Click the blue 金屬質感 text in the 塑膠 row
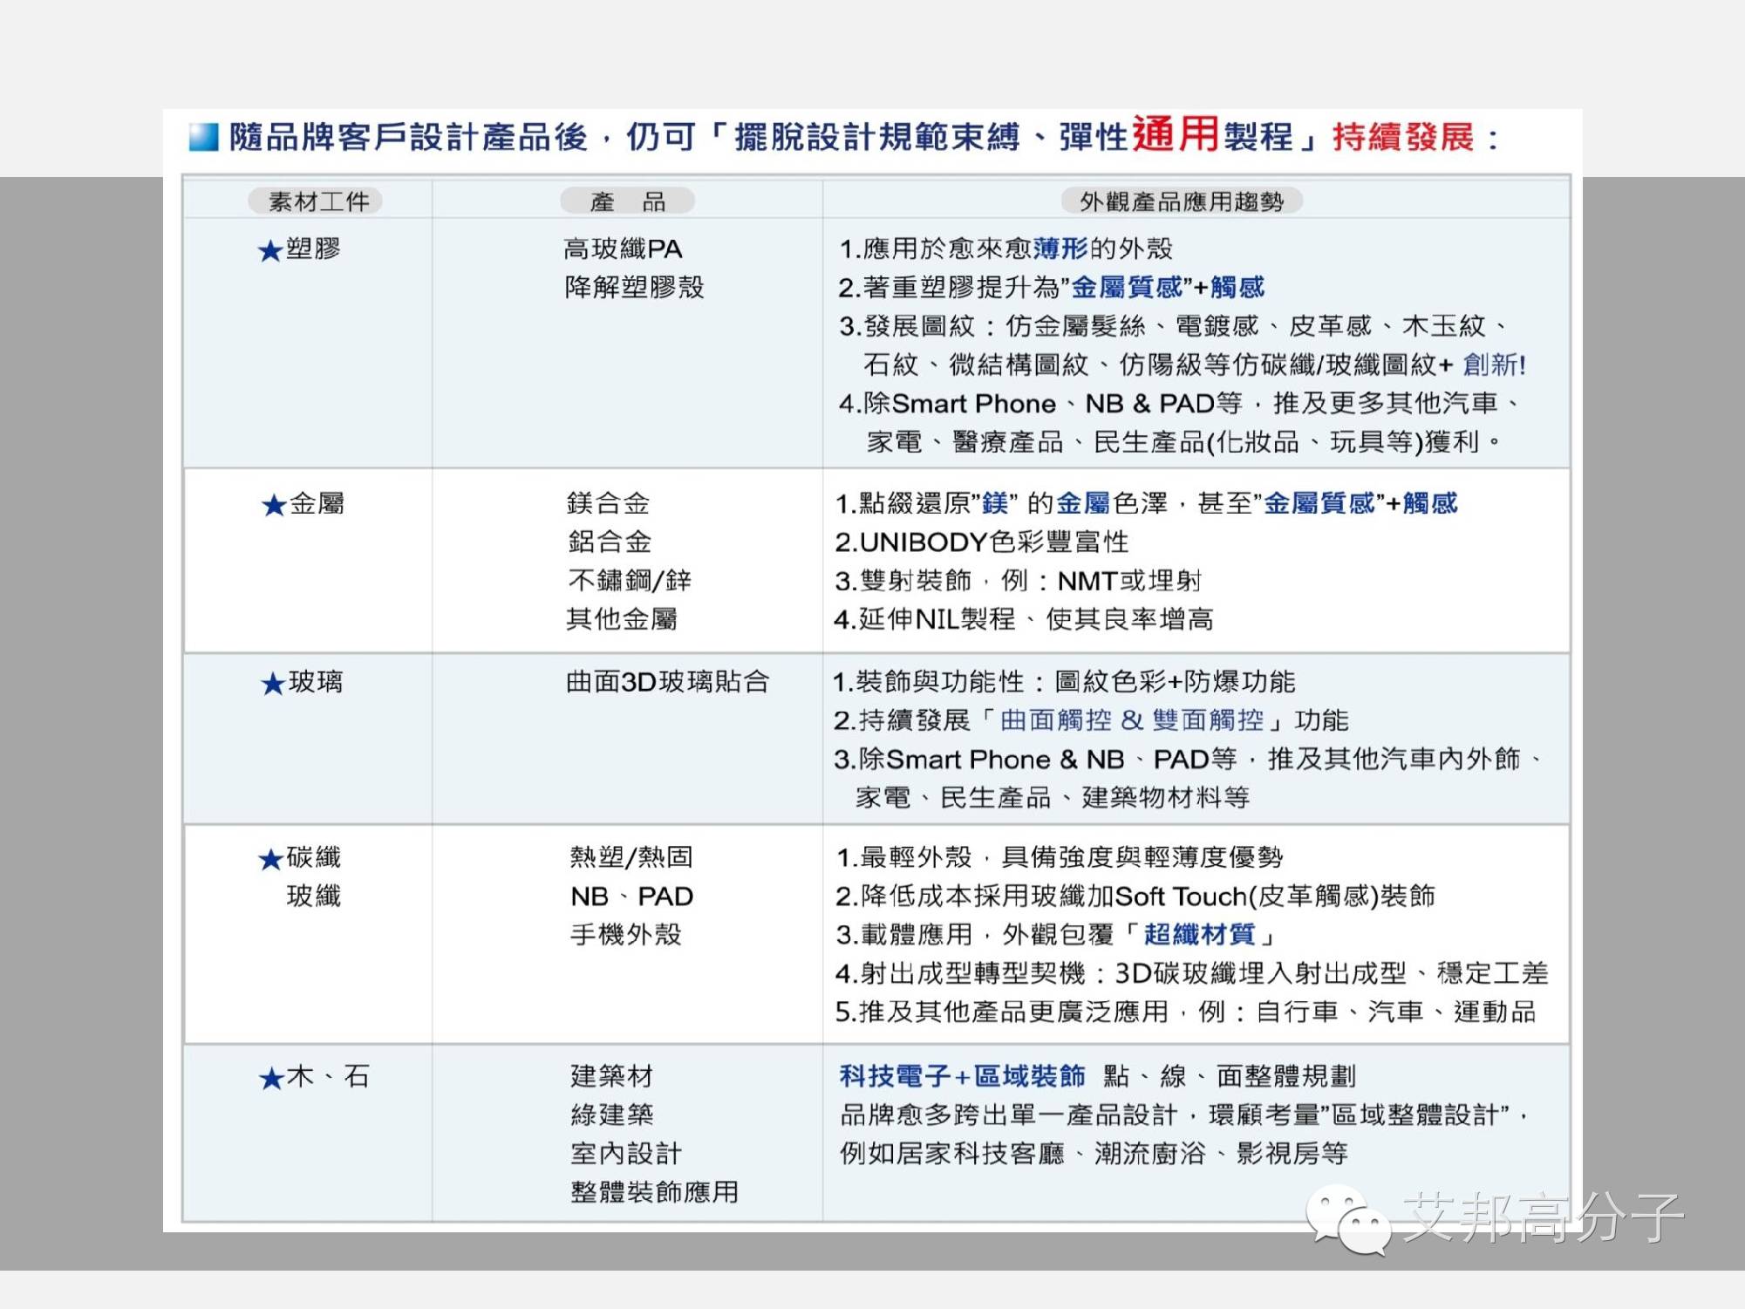Viewport: 1745px width, 1309px height. pyautogui.click(x=1126, y=287)
